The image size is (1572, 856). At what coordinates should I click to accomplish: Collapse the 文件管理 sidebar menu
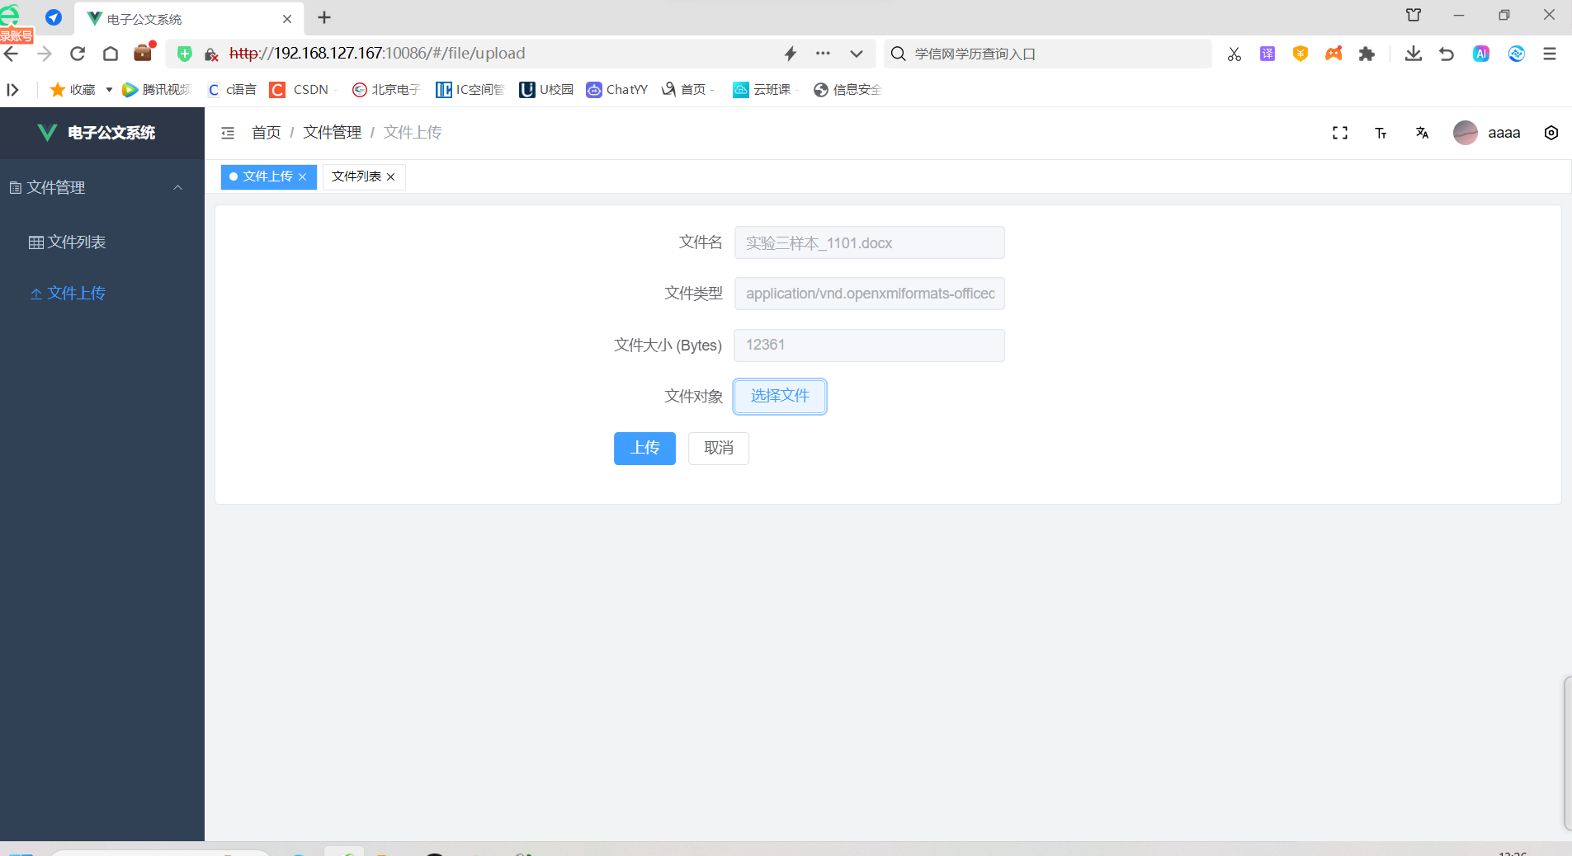[x=102, y=187]
